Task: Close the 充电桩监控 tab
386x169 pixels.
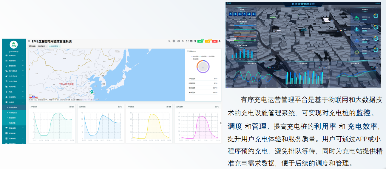Action: click(x=46, y=46)
